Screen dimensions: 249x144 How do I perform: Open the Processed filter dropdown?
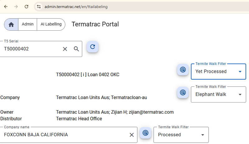click(x=181, y=135)
